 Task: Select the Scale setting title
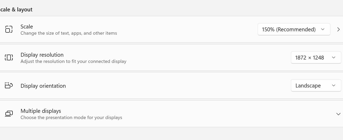pos(27,26)
